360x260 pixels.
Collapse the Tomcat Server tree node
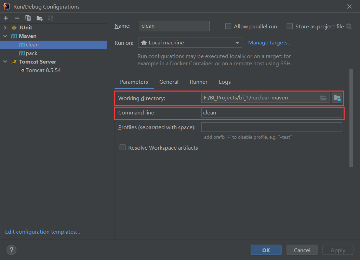5,62
